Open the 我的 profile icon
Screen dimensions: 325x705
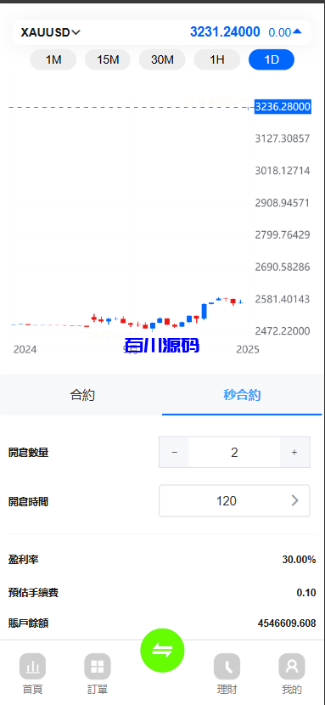(292, 666)
